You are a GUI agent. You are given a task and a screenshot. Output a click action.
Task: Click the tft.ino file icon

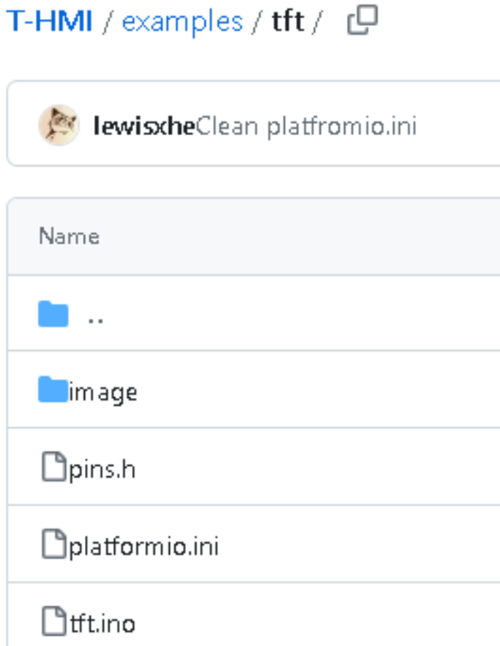[x=54, y=621]
